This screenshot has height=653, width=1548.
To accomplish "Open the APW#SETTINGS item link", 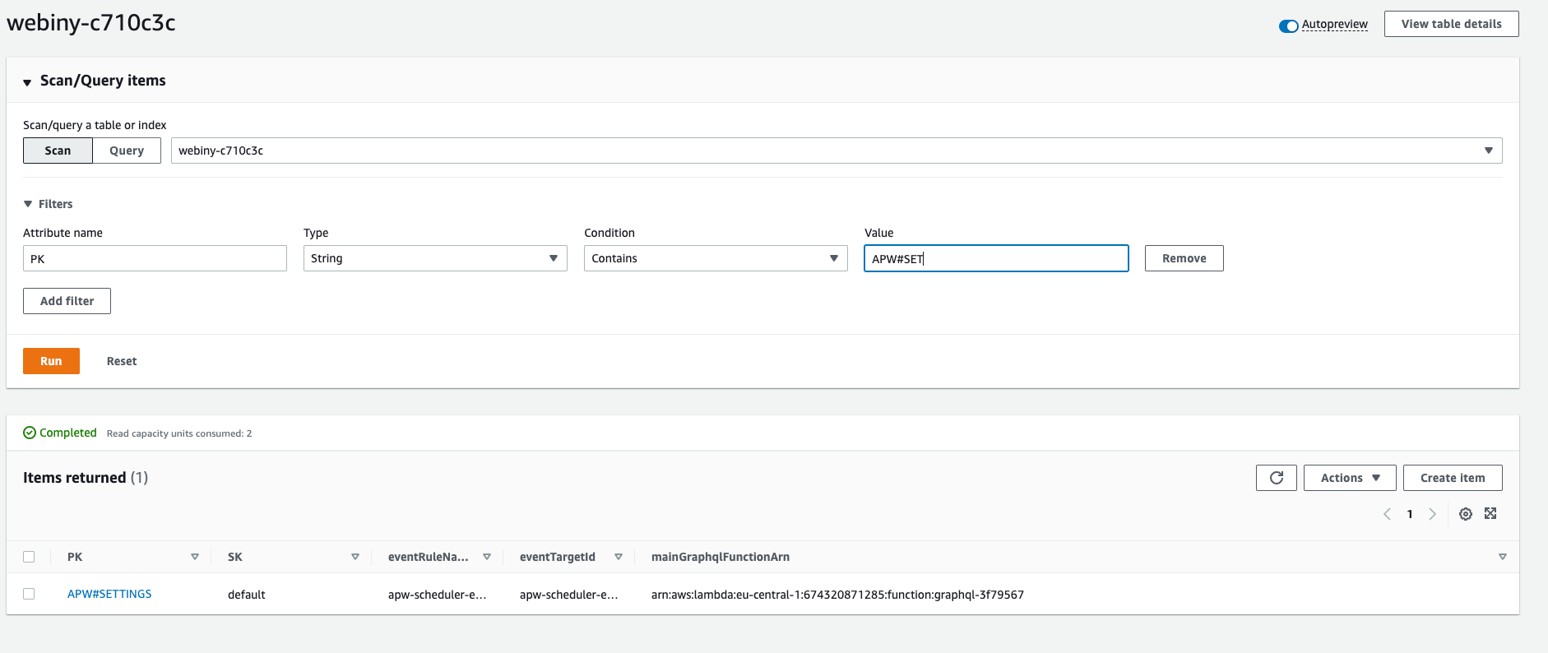I will pos(109,594).
